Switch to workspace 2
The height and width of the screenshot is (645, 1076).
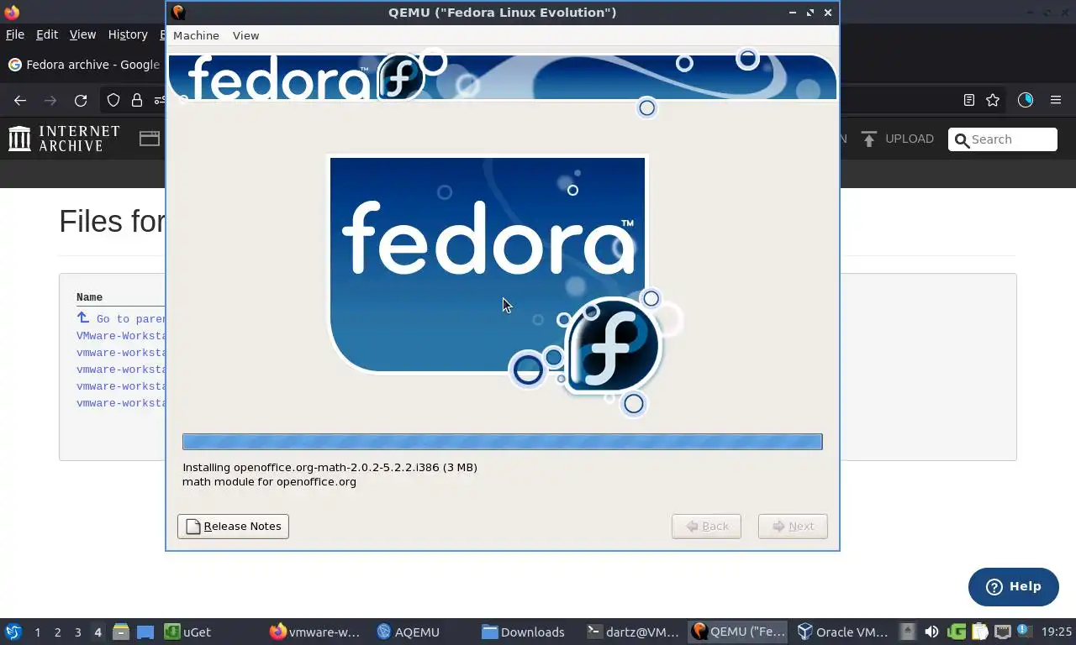click(x=57, y=632)
